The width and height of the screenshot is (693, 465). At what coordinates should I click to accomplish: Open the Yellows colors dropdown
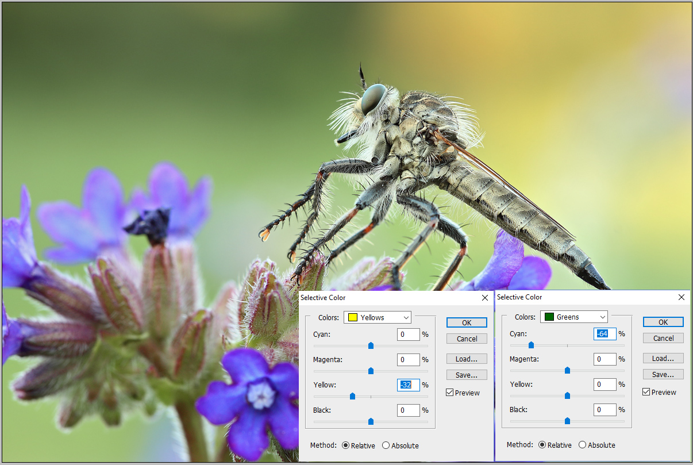pyautogui.click(x=378, y=317)
